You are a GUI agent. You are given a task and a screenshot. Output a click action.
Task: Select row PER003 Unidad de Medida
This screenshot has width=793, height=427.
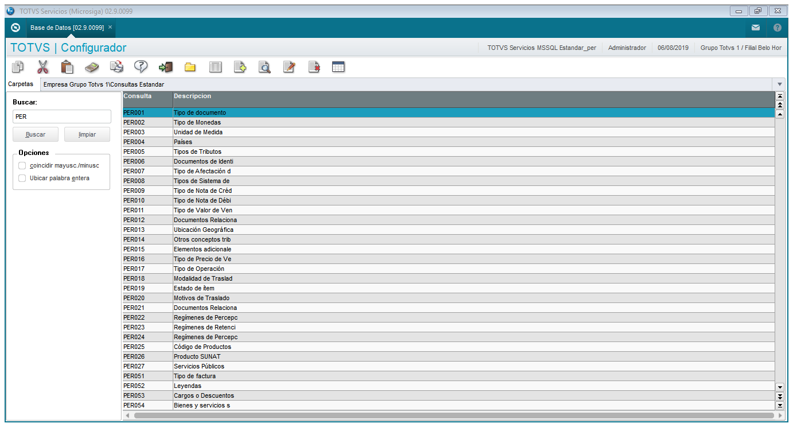click(449, 132)
